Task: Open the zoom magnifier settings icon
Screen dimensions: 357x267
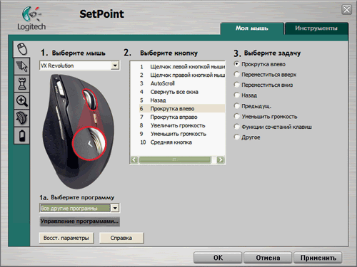Action: (21, 101)
